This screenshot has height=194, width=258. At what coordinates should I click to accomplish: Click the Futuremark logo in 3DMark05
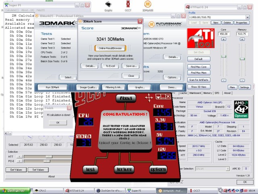165,24
